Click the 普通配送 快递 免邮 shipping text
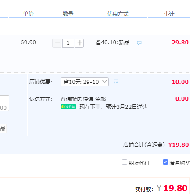Viewport: 193px width, 194px height. pyautogui.click(x=83, y=99)
